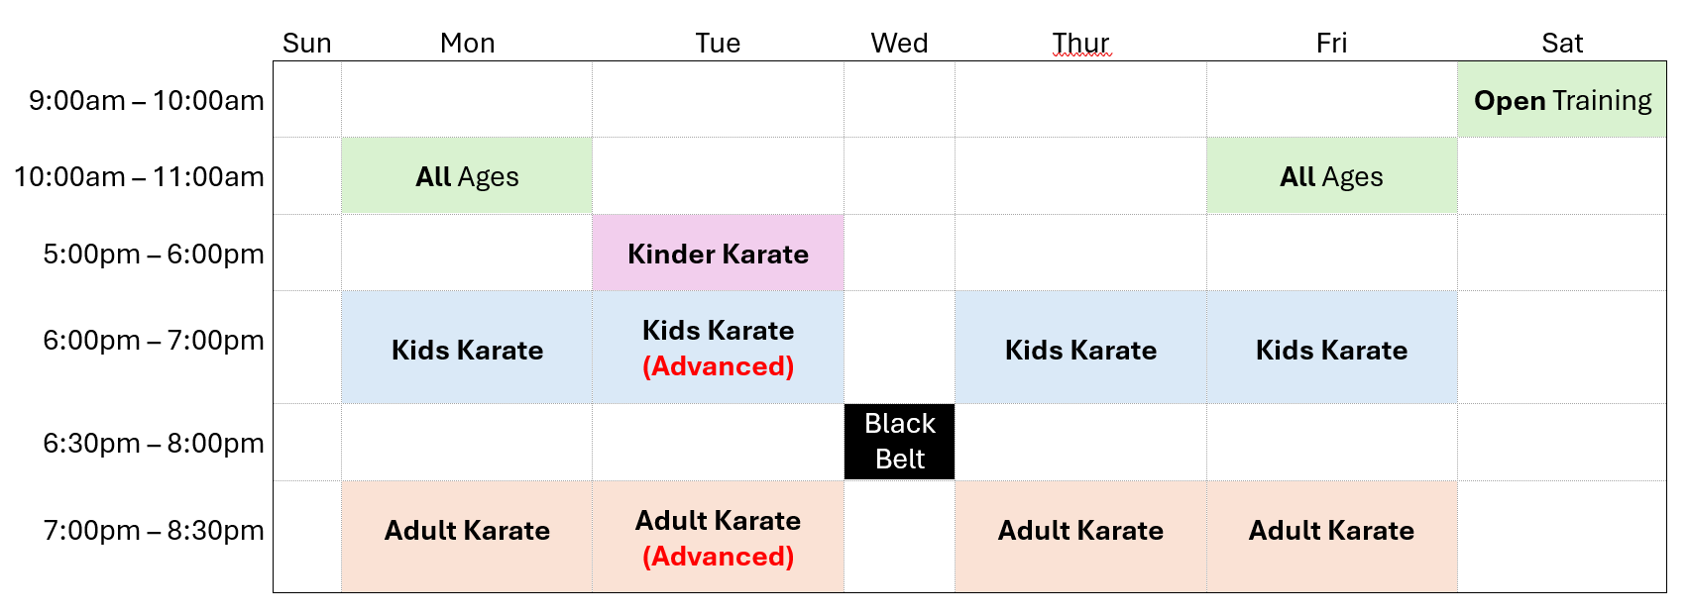Select the Black Belt cell on Wednesday
Image resolution: width=1690 pixels, height=616 pixels.
pyautogui.click(x=900, y=442)
